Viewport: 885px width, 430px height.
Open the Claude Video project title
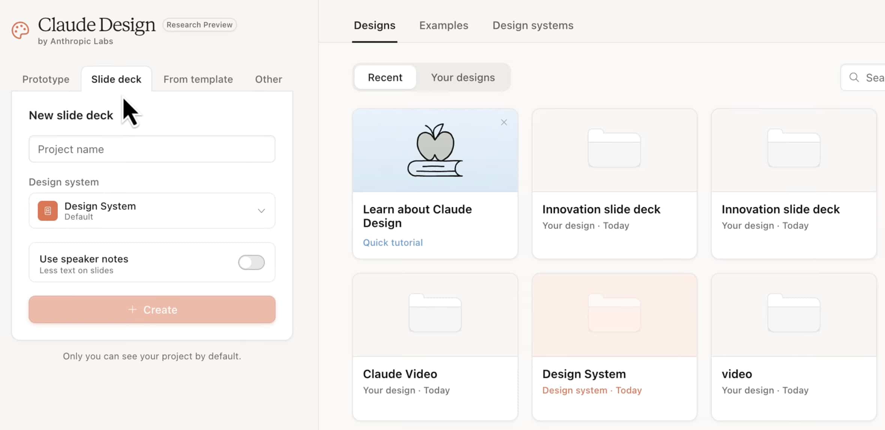click(400, 374)
